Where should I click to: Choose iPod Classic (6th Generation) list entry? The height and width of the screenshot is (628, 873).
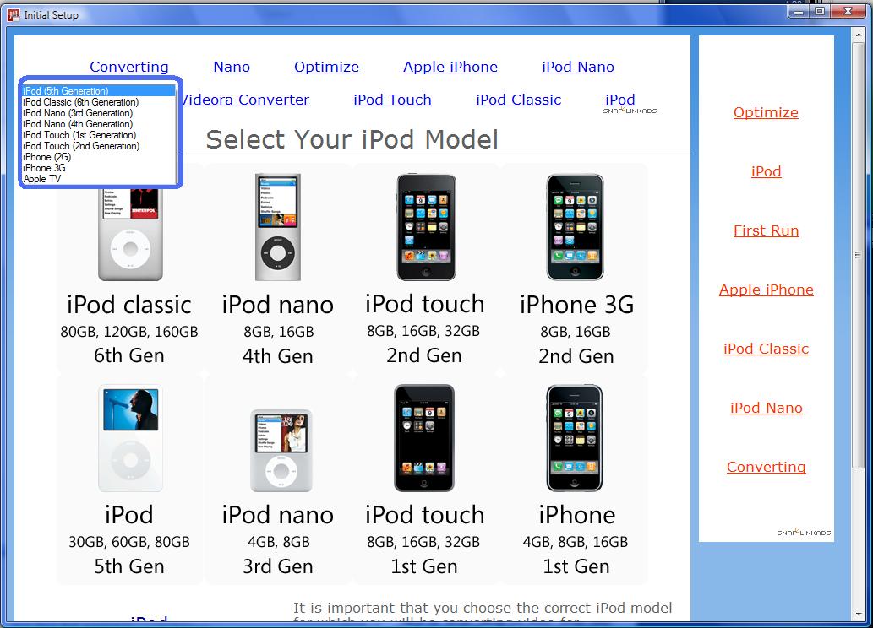[99, 102]
